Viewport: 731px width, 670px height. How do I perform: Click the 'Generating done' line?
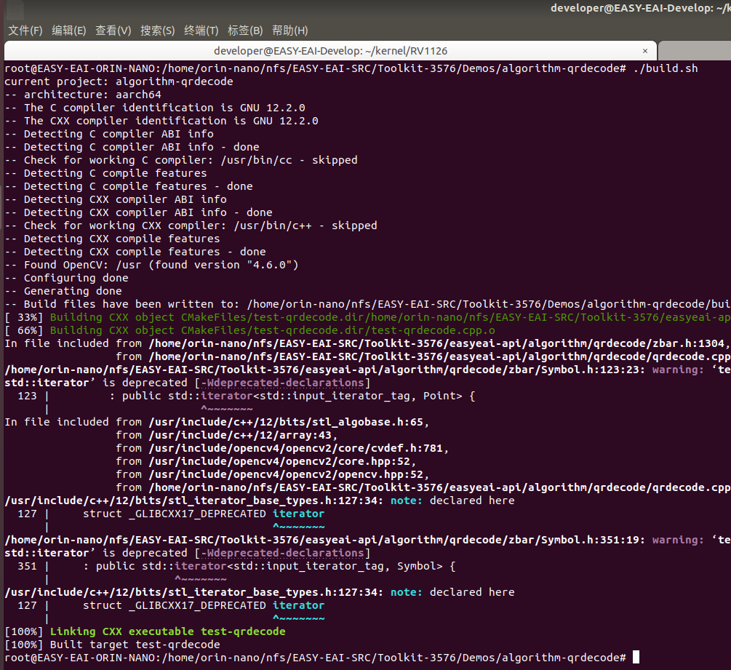point(63,291)
